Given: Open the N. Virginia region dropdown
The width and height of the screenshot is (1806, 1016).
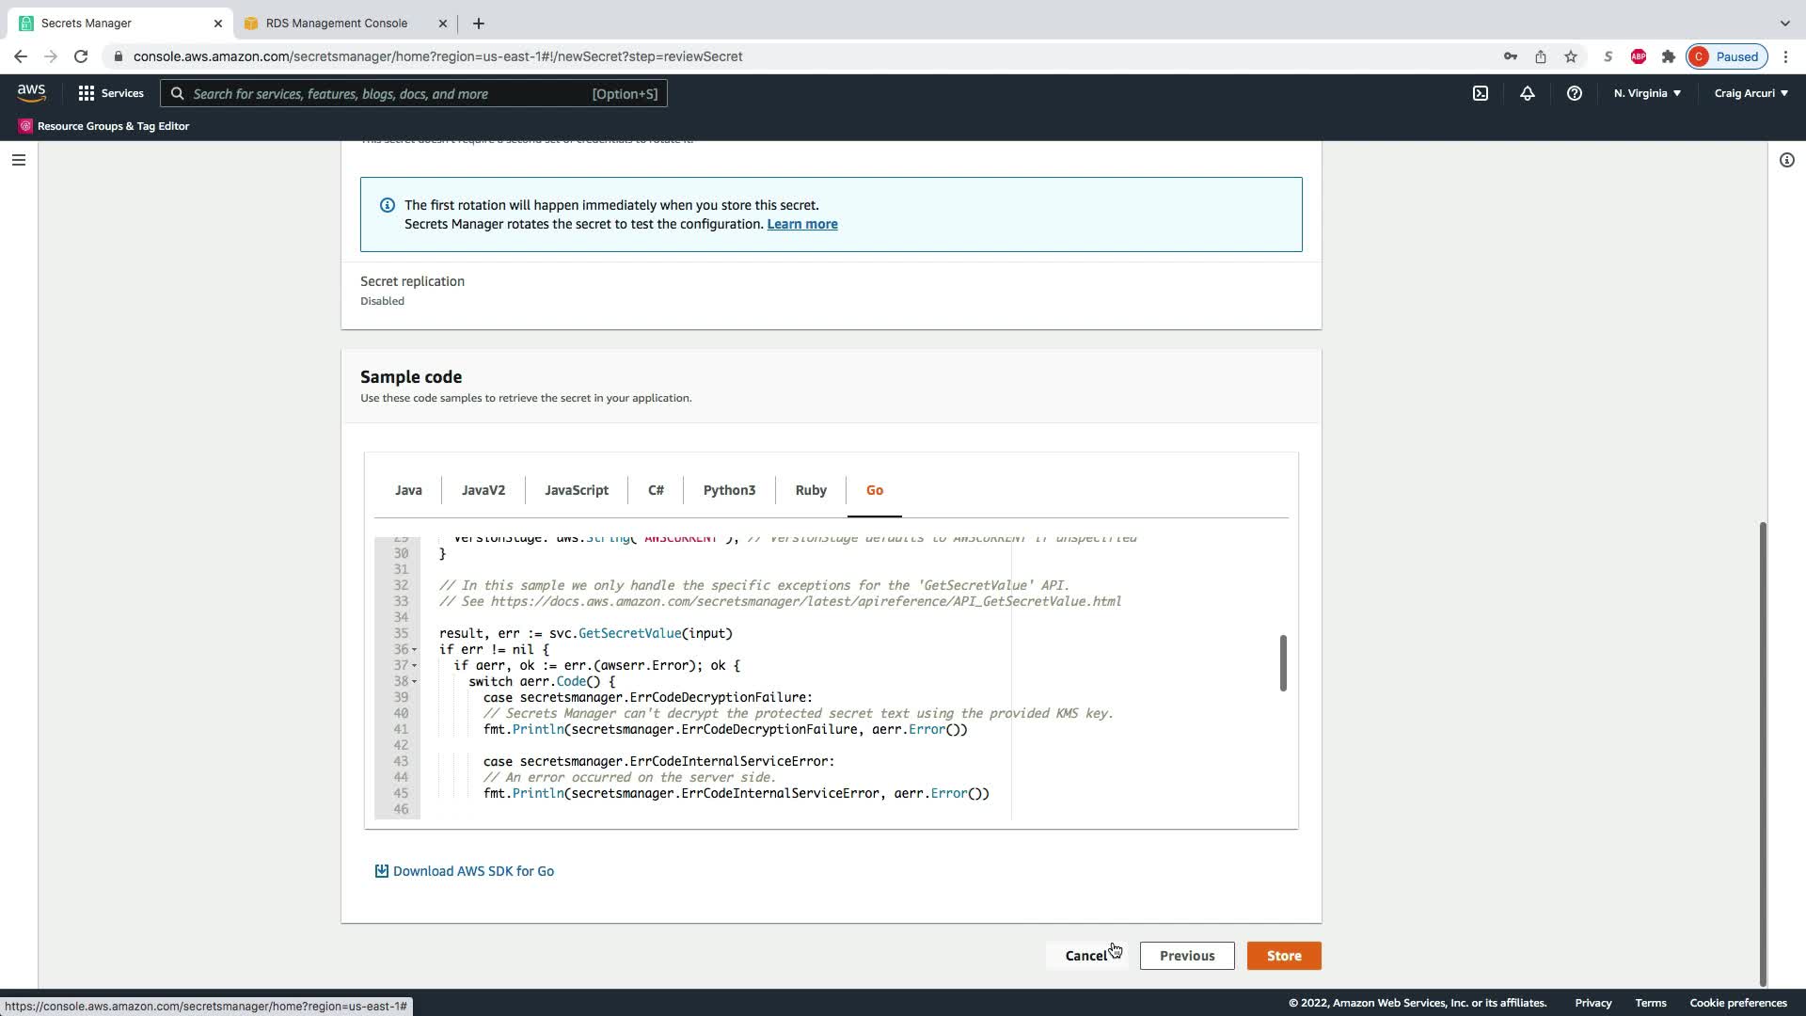Looking at the screenshot, I should click(1647, 93).
